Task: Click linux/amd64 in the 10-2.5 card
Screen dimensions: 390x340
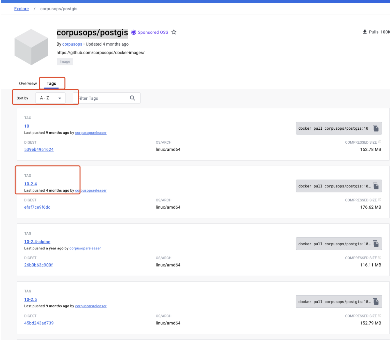Action: 168,323
